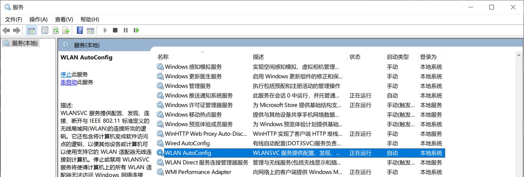The image size is (524, 177).
Task: Open the 查看(V) menu
Action: [x=64, y=19]
